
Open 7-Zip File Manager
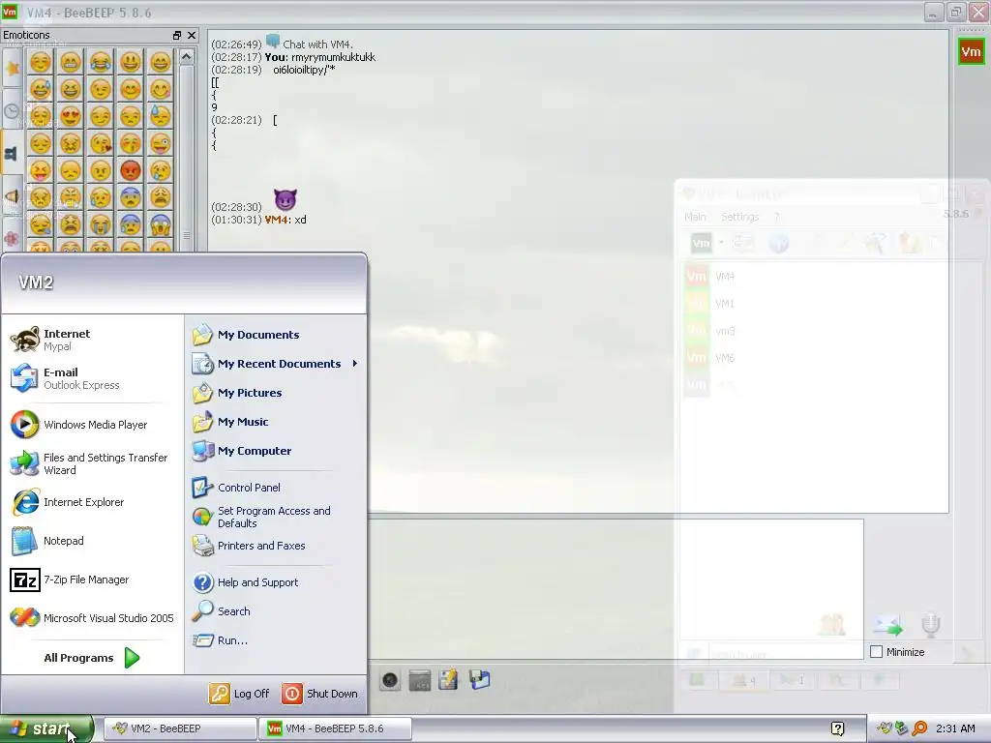click(x=92, y=580)
